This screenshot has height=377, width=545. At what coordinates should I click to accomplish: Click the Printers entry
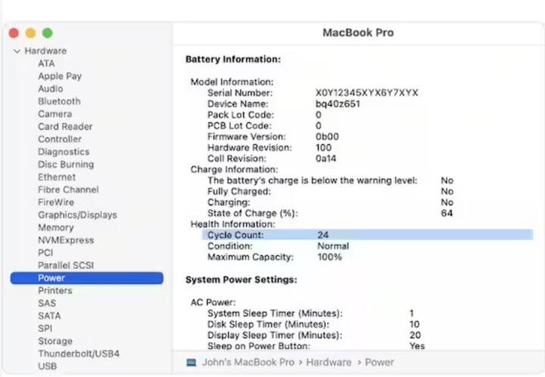55,291
